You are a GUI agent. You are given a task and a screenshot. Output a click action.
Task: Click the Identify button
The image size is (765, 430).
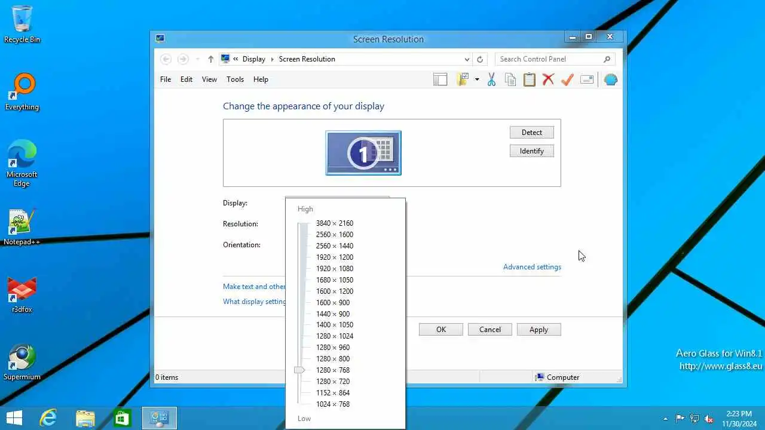532,151
